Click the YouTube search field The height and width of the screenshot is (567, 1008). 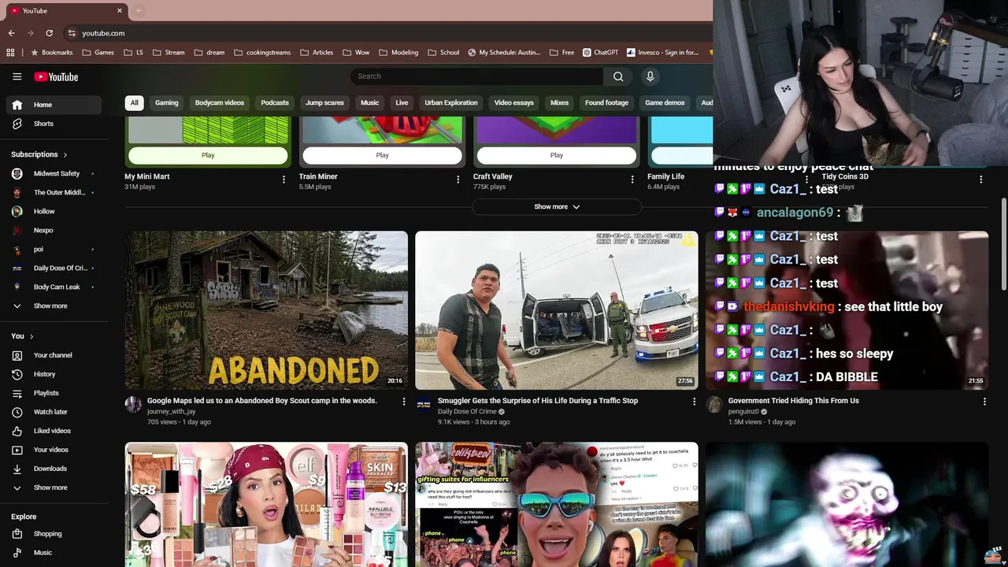(x=476, y=76)
